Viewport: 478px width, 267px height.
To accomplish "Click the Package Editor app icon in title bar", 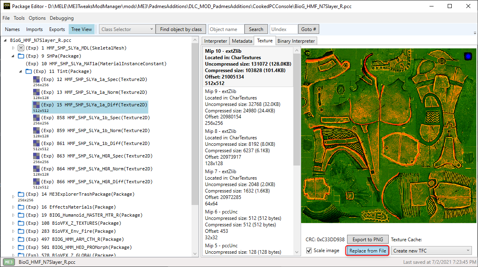I will [6, 6].
